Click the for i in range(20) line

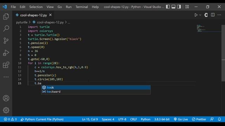[44, 63]
